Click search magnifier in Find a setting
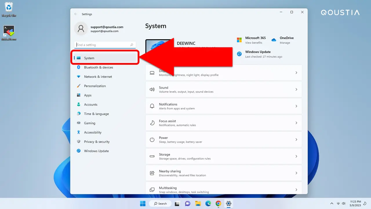The width and height of the screenshot is (371, 209). point(132,45)
